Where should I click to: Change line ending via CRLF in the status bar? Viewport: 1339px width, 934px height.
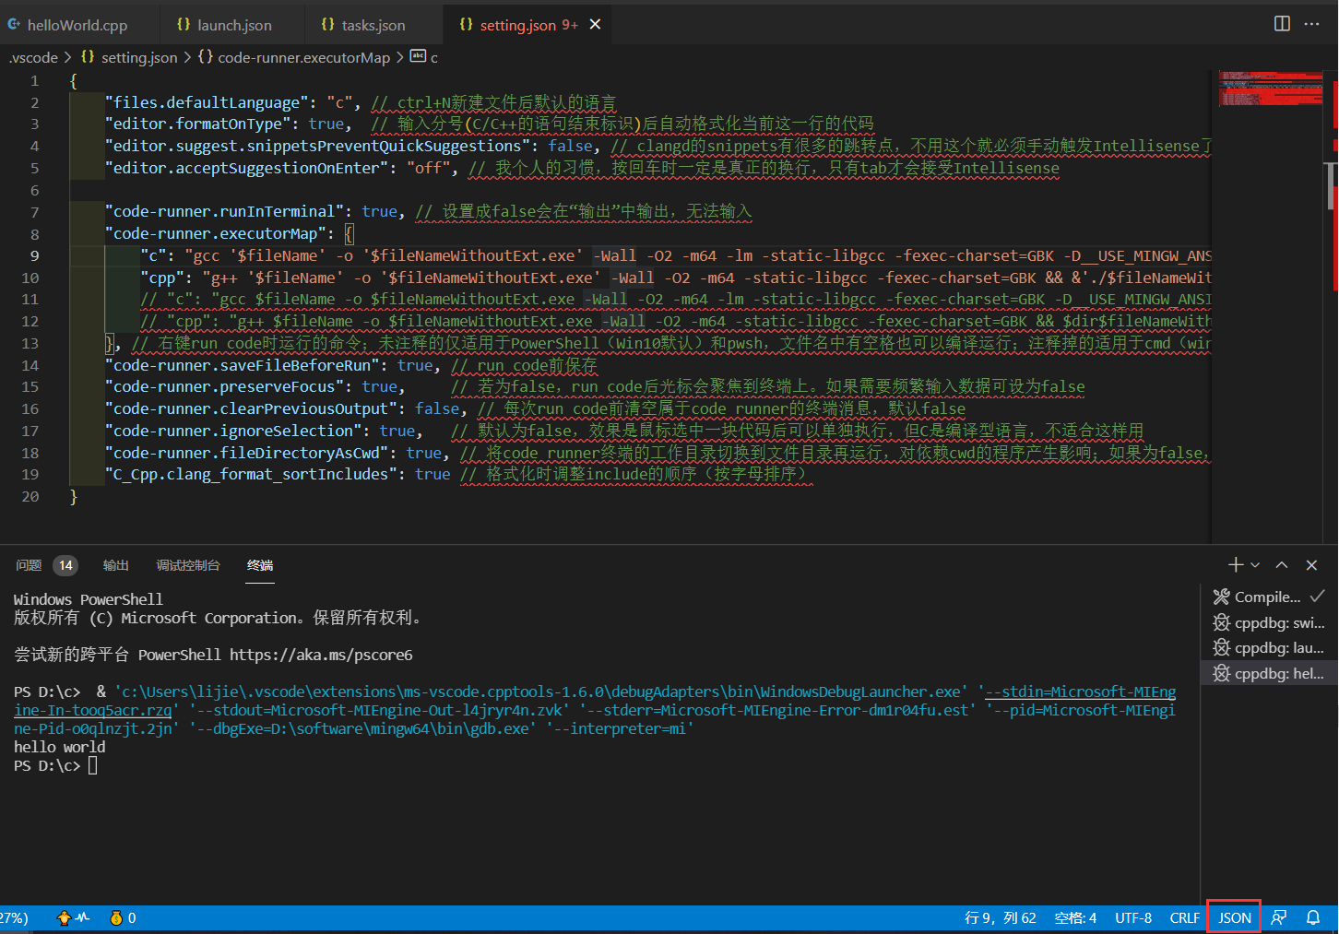point(1184,917)
